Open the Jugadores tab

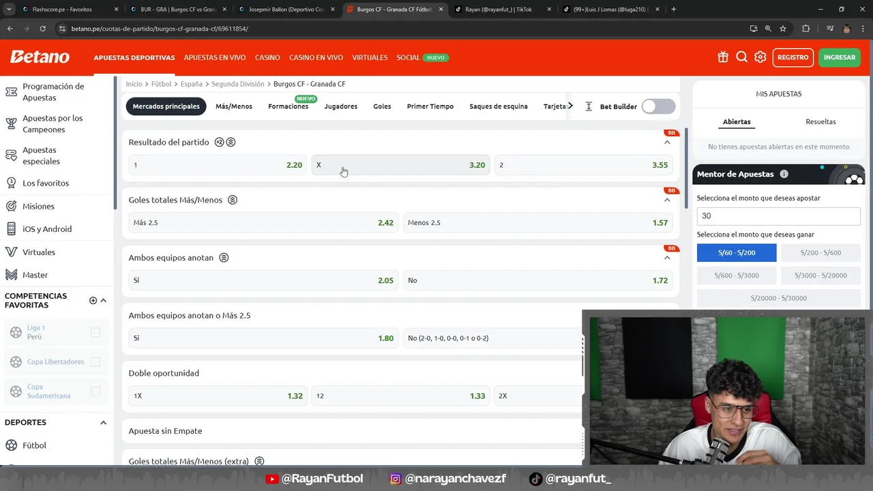point(340,106)
